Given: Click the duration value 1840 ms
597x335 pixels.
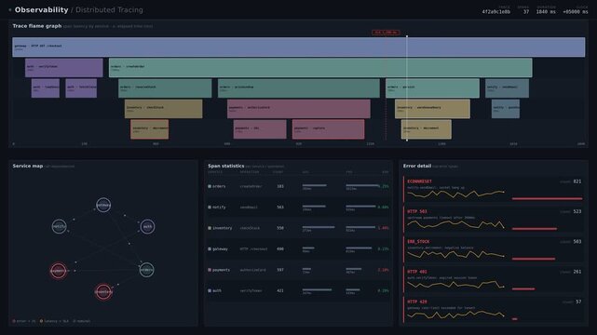Looking at the screenshot, I should point(546,12).
